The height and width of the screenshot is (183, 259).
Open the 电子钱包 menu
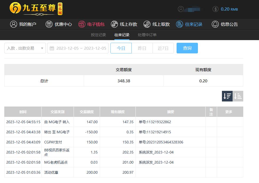(x=91, y=24)
